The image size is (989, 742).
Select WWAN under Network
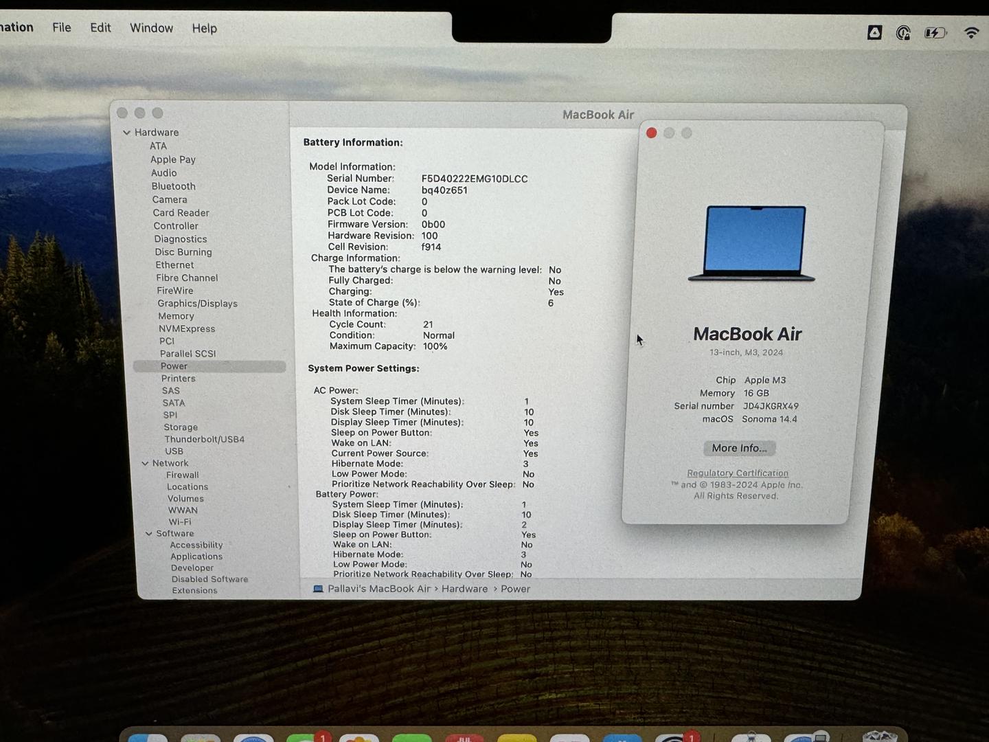(x=183, y=510)
